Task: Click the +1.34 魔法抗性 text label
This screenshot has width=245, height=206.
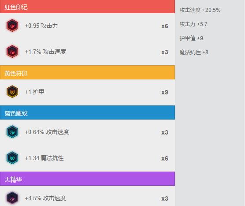Action: click(44, 158)
